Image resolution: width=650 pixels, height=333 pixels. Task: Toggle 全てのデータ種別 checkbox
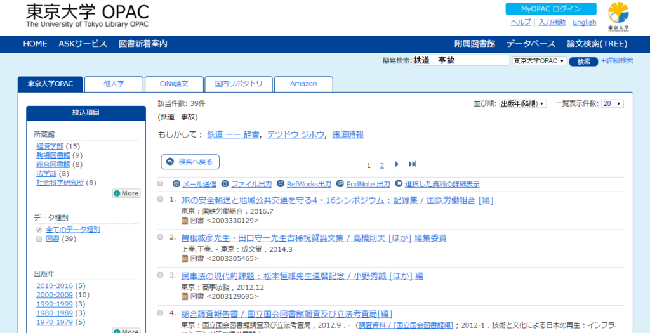39,230
